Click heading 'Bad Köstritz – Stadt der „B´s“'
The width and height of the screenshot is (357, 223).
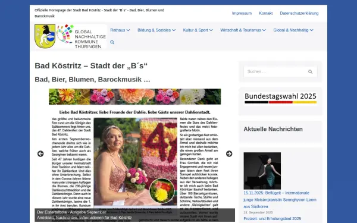point(91,66)
